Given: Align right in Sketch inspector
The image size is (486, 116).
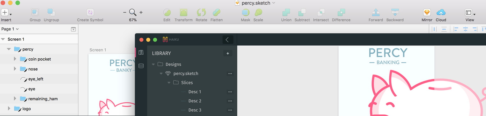Looking at the screenshot, I should tap(475, 29).
